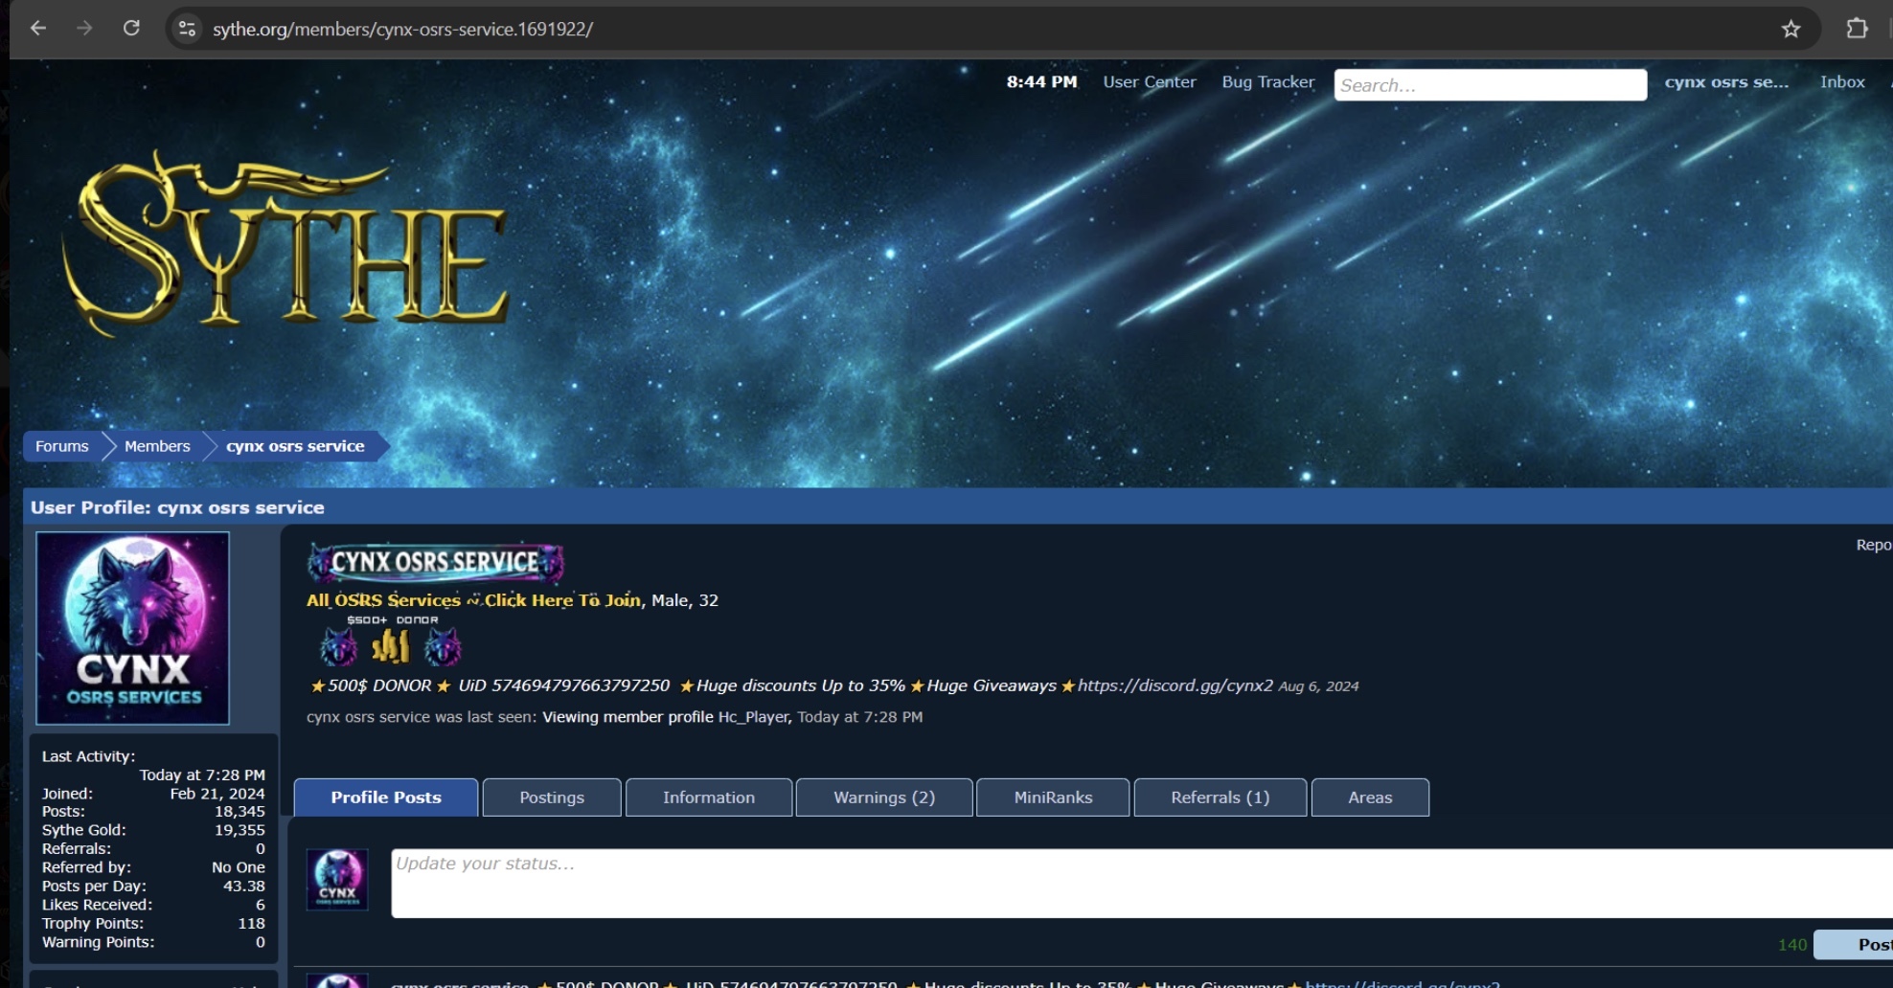Open the Postings tab
Image resolution: width=1893 pixels, height=988 pixels.
(552, 797)
